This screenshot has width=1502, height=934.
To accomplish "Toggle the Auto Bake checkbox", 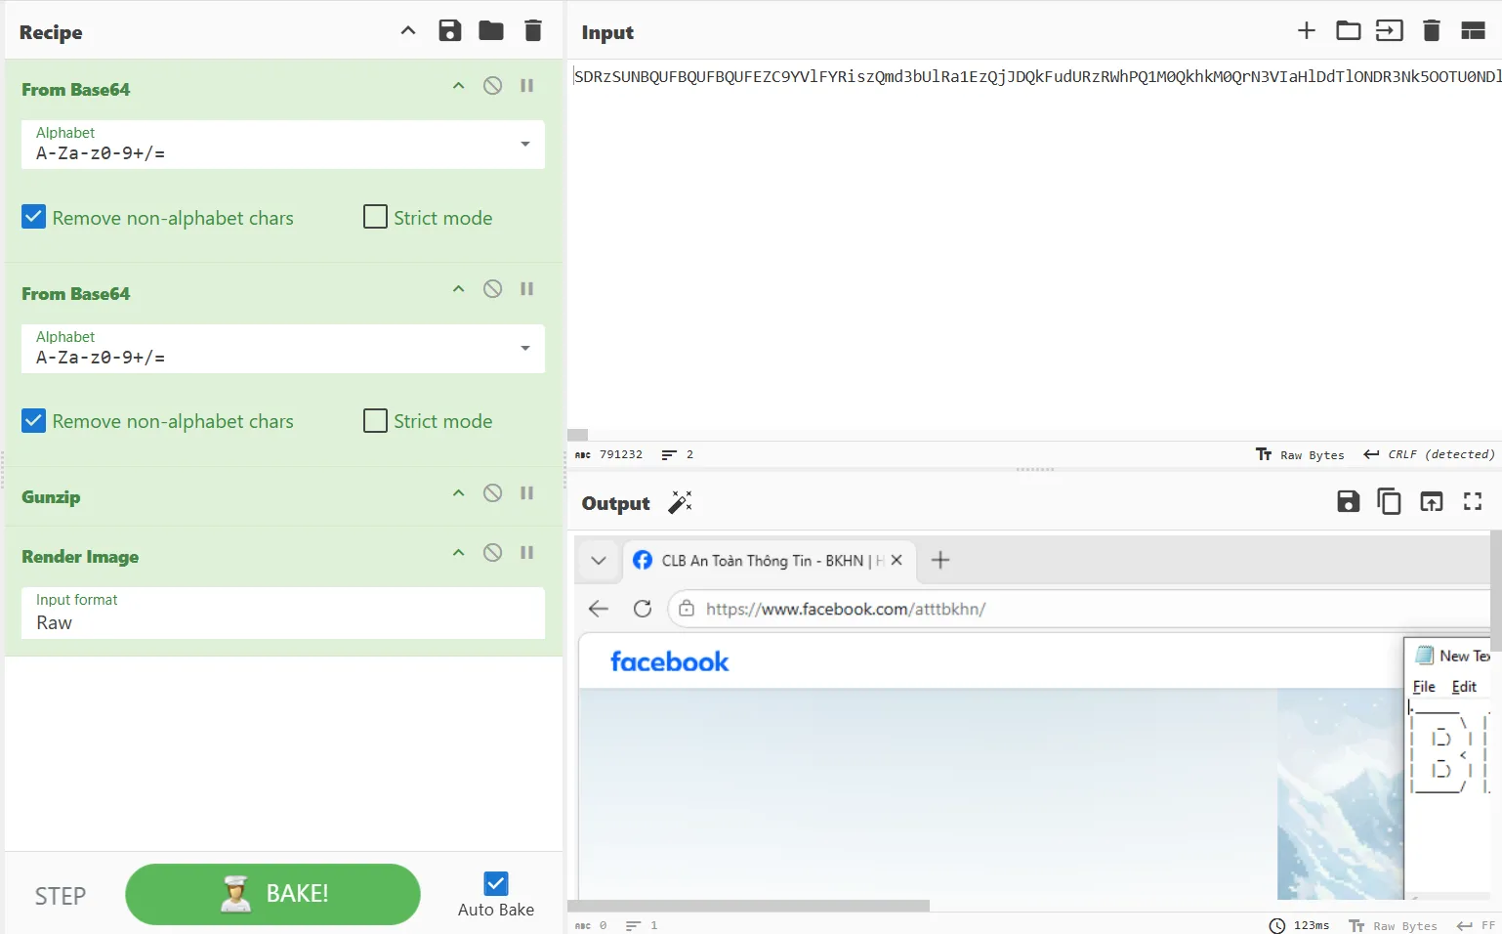I will pos(496,884).
